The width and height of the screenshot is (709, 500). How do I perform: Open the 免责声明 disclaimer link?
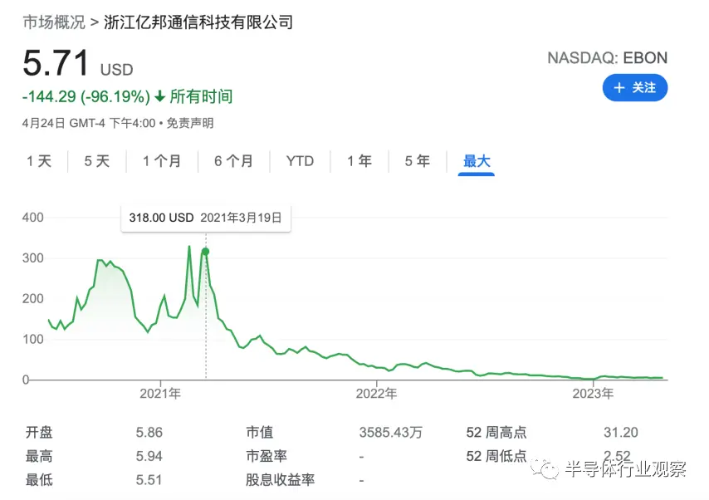tap(190, 123)
